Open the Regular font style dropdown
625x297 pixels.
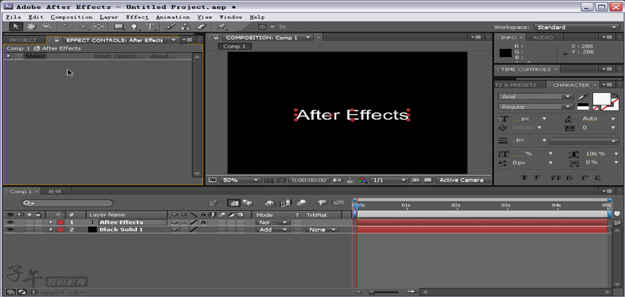[x=535, y=107]
